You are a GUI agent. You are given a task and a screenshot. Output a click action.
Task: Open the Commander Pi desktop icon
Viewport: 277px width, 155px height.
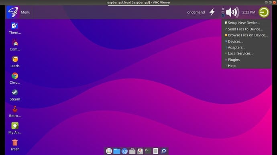[x=15, y=45]
